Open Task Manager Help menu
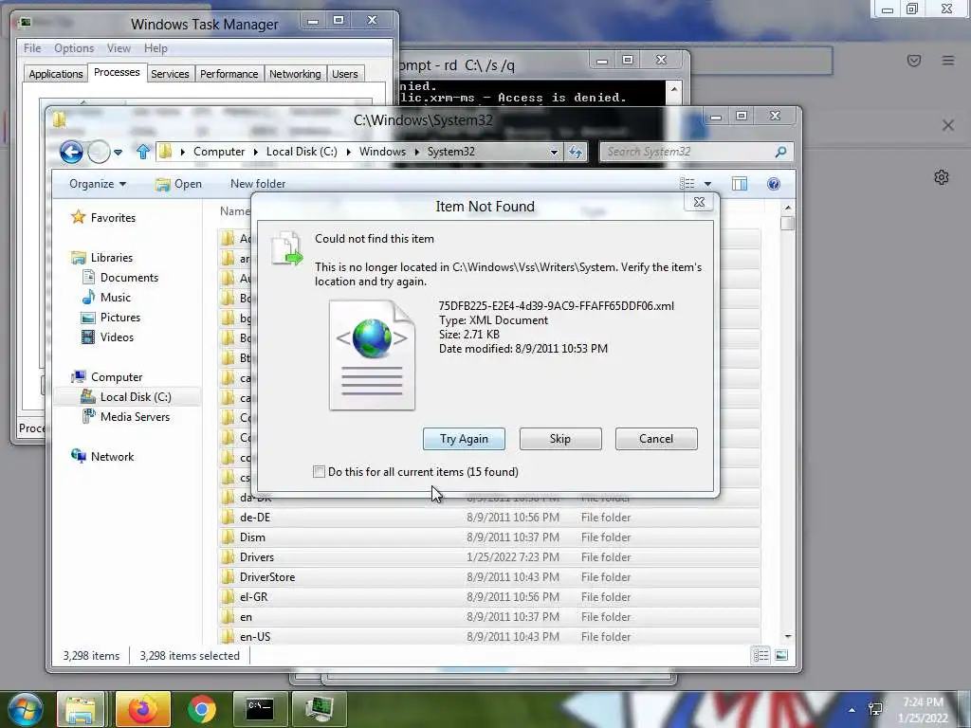Viewport: 971px width, 728px height. coord(156,48)
